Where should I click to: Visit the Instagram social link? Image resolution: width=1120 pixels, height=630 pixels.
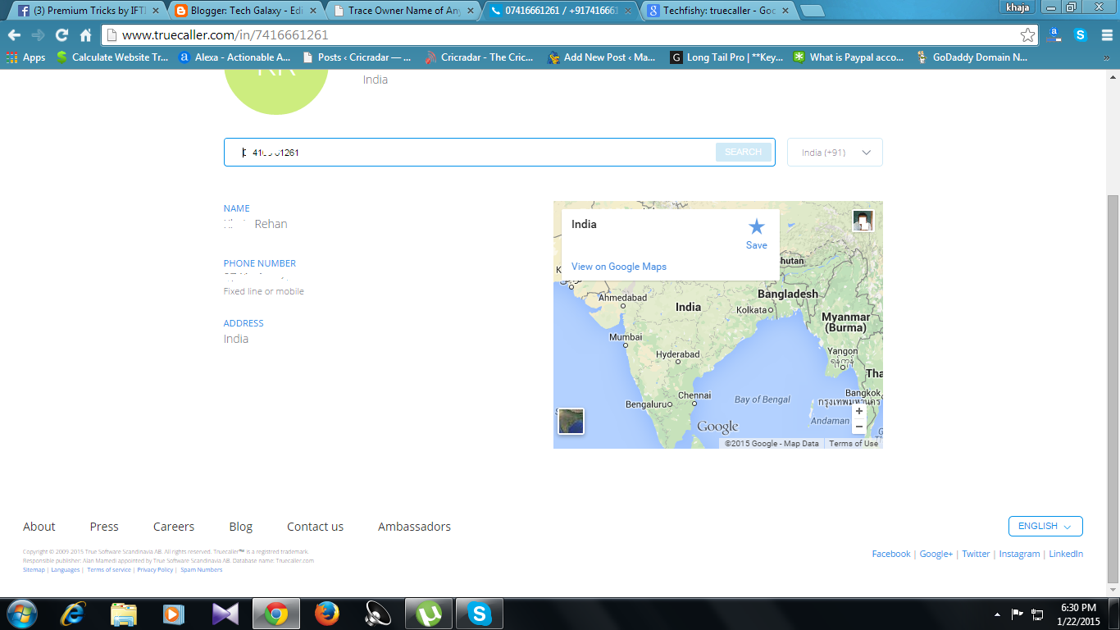(1019, 554)
